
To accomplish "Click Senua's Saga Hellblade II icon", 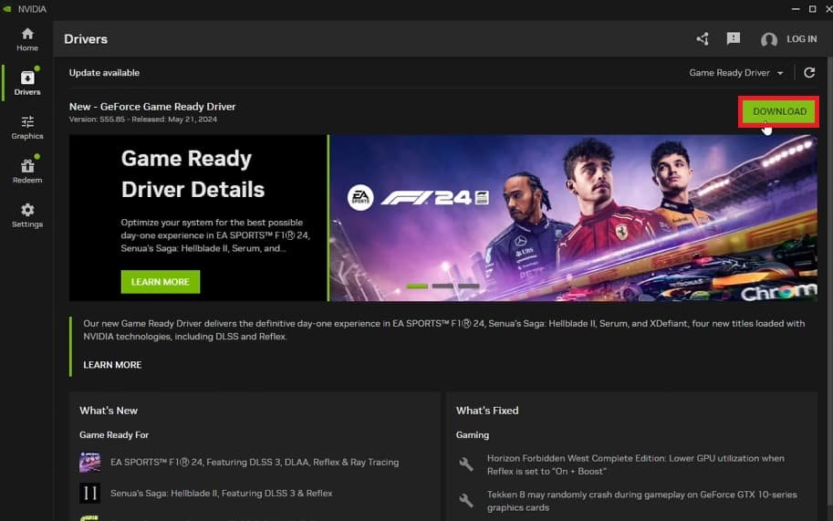I will click(89, 494).
